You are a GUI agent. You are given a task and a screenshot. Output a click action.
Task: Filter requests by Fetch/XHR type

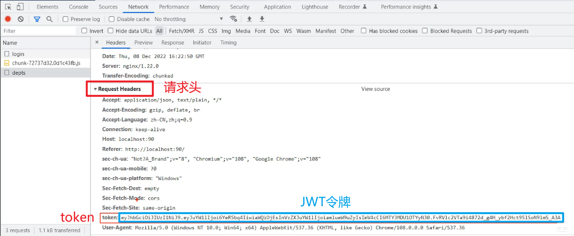[182, 31]
